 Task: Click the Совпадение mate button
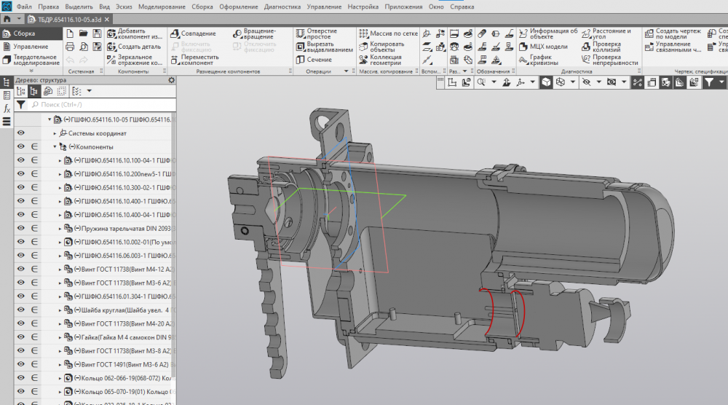click(194, 34)
